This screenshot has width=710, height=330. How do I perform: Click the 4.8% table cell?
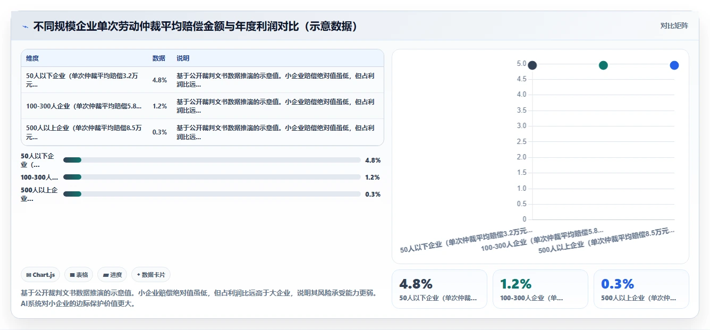coord(159,80)
